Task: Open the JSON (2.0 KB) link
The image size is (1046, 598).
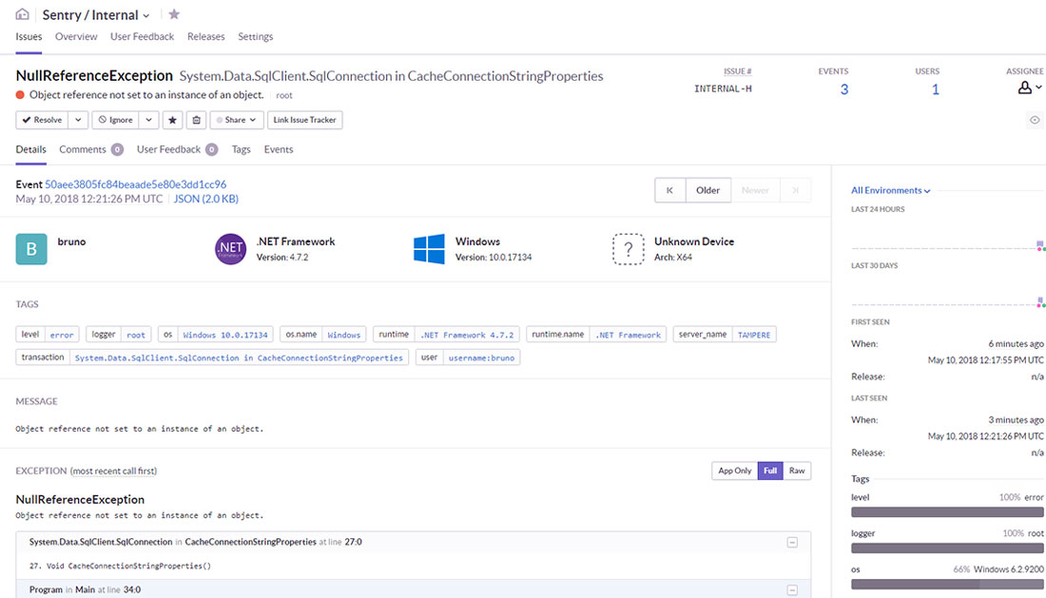Action: tap(206, 199)
